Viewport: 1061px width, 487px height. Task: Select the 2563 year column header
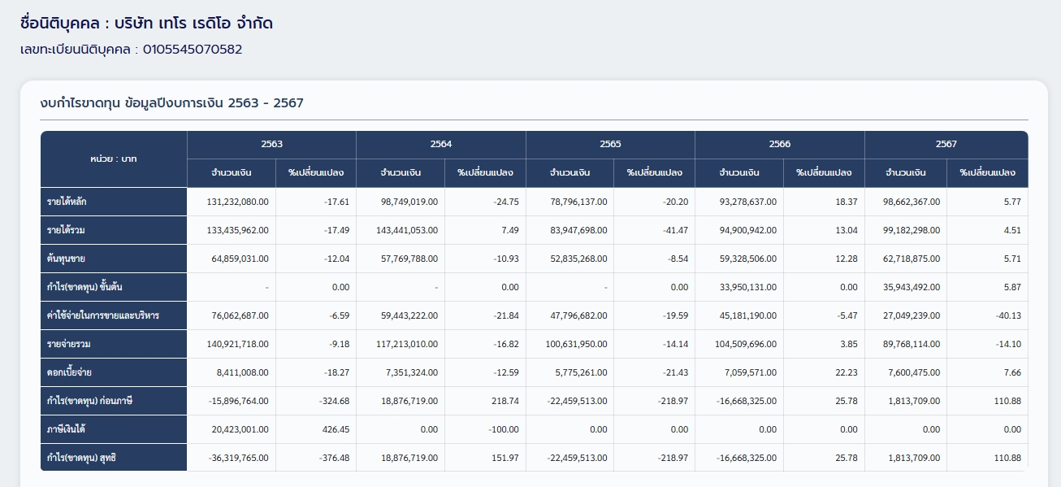[271, 144]
